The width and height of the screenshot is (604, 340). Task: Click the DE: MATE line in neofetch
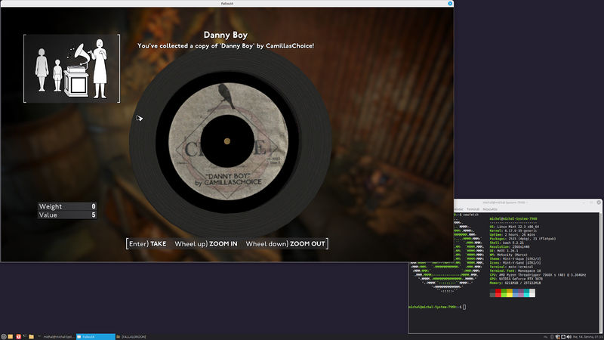pyautogui.click(x=504, y=251)
